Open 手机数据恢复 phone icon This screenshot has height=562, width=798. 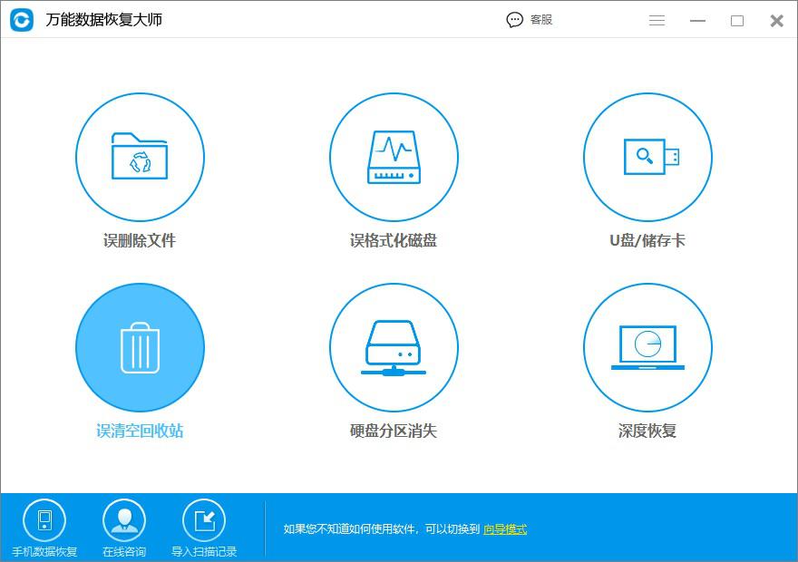pos(44,520)
